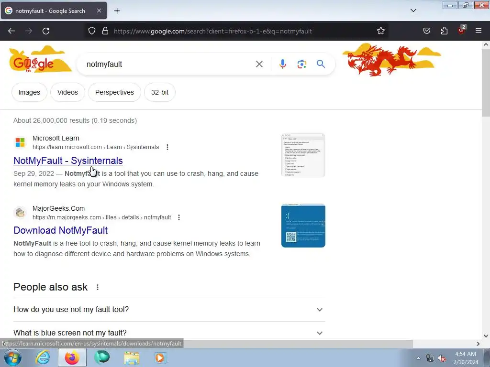
Task: Open the Download NotMyFault result link
Action: click(61, 230)
